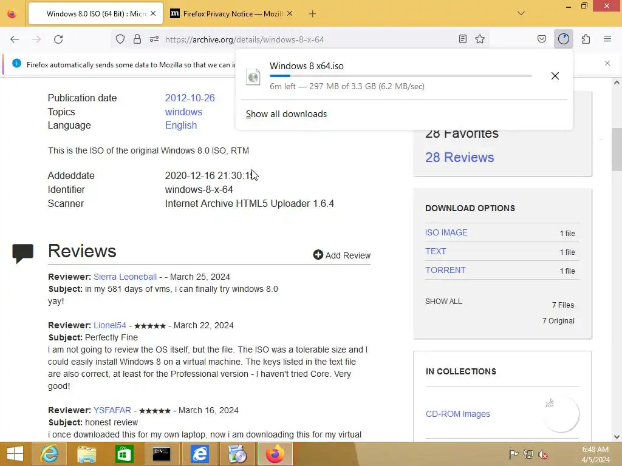Open second Internet Explorer taskbar icon
This screenshot has width=622, height=466.
[199, 454]
